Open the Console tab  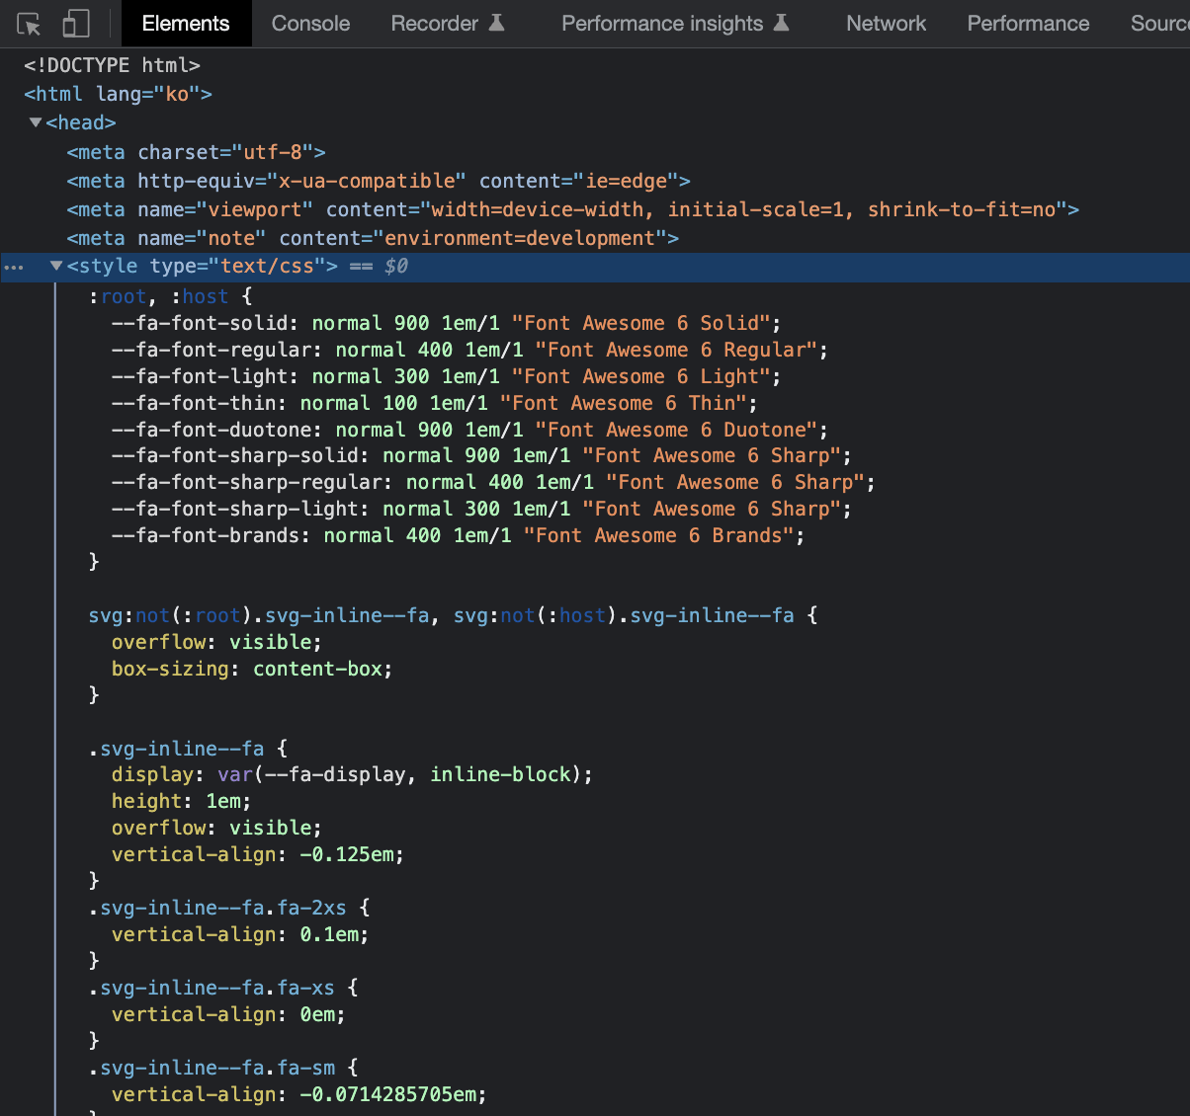tap(310, 24)
